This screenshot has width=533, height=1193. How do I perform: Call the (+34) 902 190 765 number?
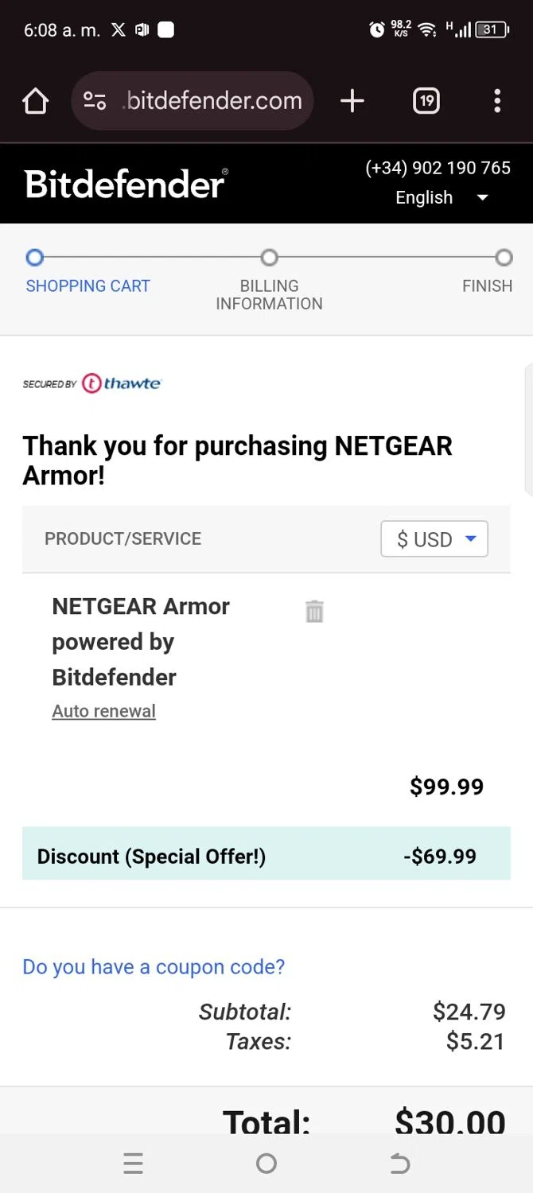[438, 168]
